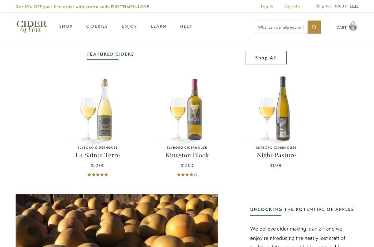The image size is (374, 247).
Task: Open La Sainte Terre bottle image
Action: [x=98, y=110]
